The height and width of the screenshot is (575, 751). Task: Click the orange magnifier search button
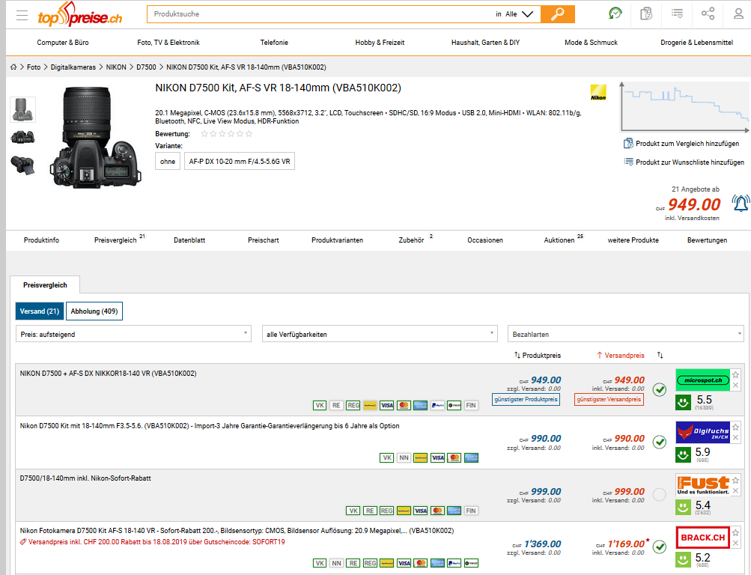pyautogui.click(x=557, y=14)
